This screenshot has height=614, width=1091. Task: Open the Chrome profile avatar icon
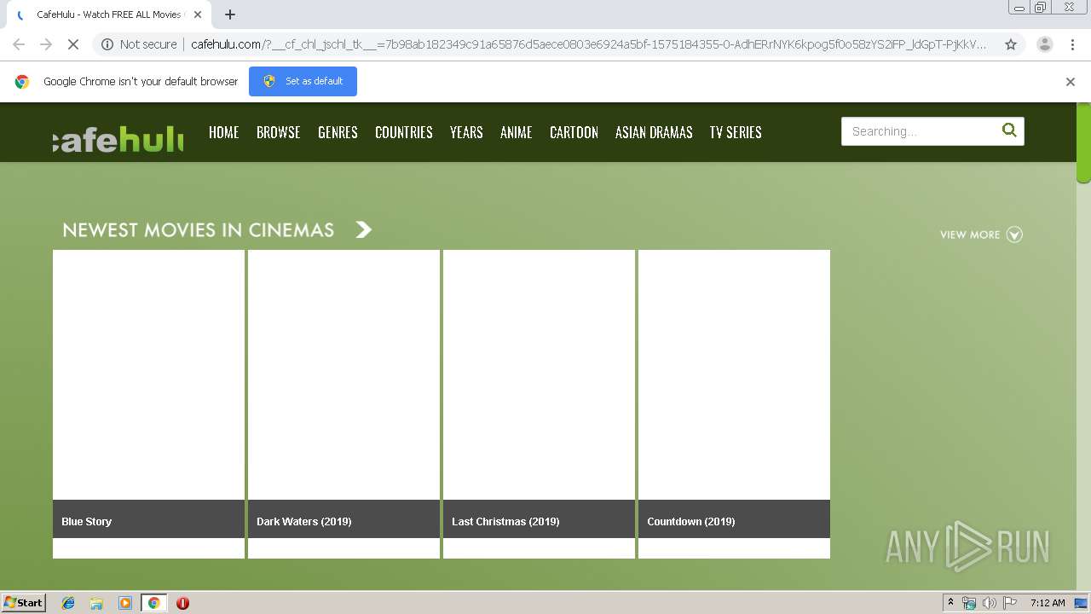coord(1045,44)
